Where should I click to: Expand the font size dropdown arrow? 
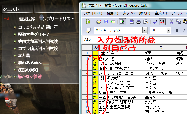[x=168, y=30]
